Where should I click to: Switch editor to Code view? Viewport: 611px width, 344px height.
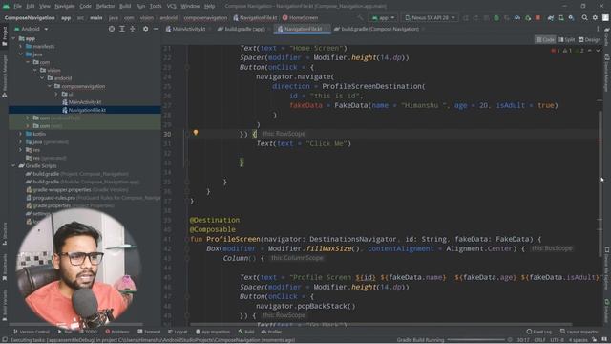(545, 40)
